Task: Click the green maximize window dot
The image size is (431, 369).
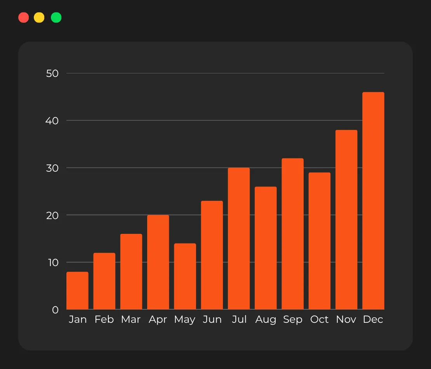Action: click(x=56, y=17)
